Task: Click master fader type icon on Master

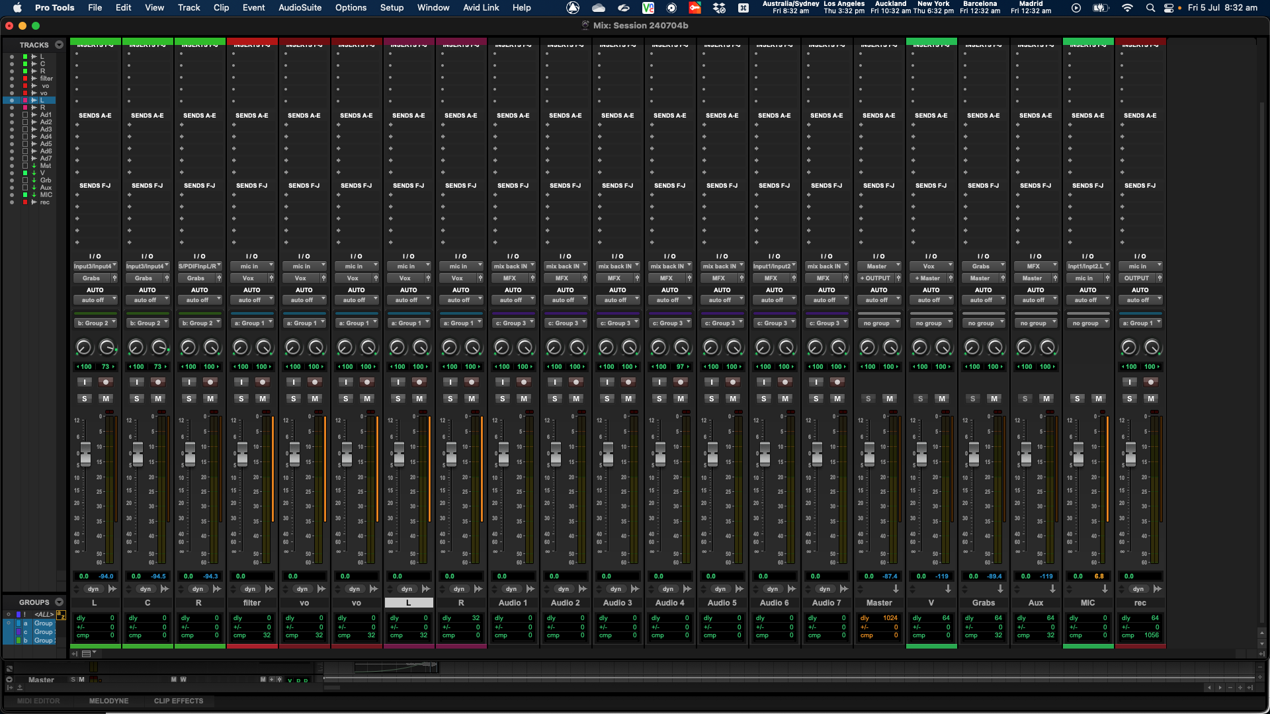Action: (x=896, y=589)
